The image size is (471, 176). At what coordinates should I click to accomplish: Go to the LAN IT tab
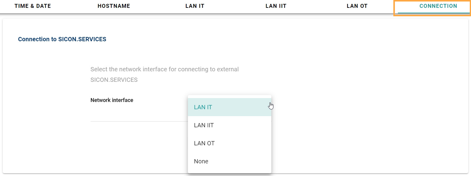pyautogui.click(x=195, y=6)
